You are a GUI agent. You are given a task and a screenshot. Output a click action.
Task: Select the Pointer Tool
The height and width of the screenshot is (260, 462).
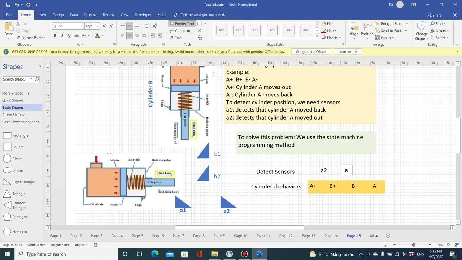click(182, 24)
